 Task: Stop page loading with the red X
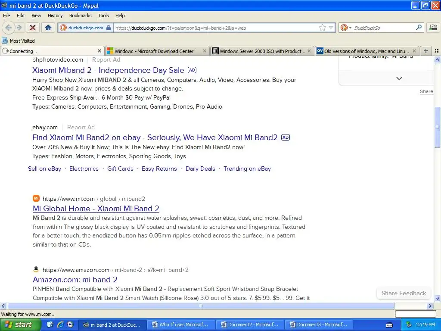33,28
